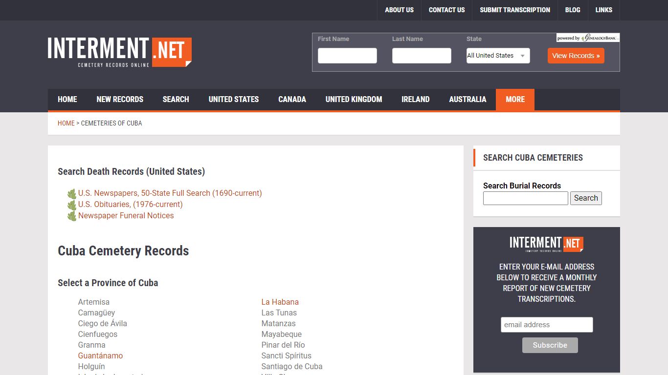Click the Las Tunas province text
Image resolution: width=668 pixels, height=375 pixels.
click(x=279, y=313)
